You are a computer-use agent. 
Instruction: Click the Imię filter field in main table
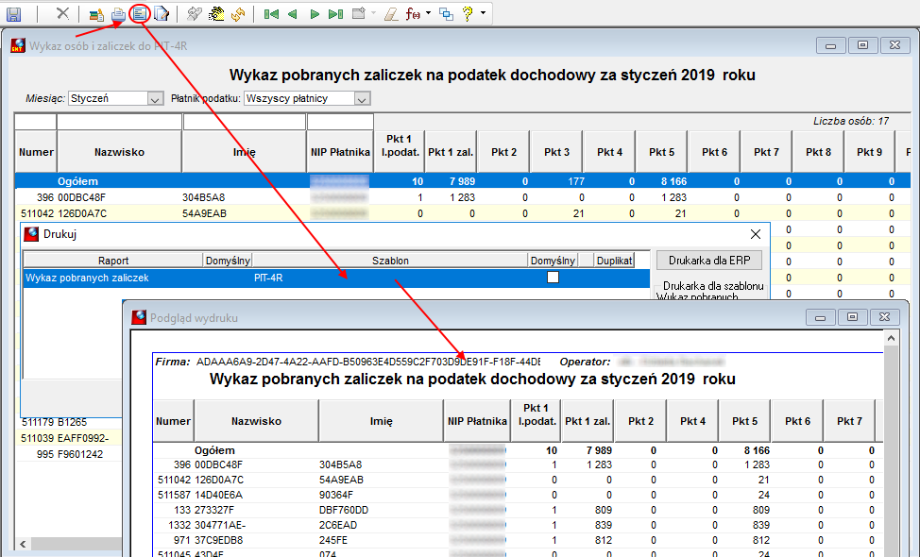(x=245, y=122)
